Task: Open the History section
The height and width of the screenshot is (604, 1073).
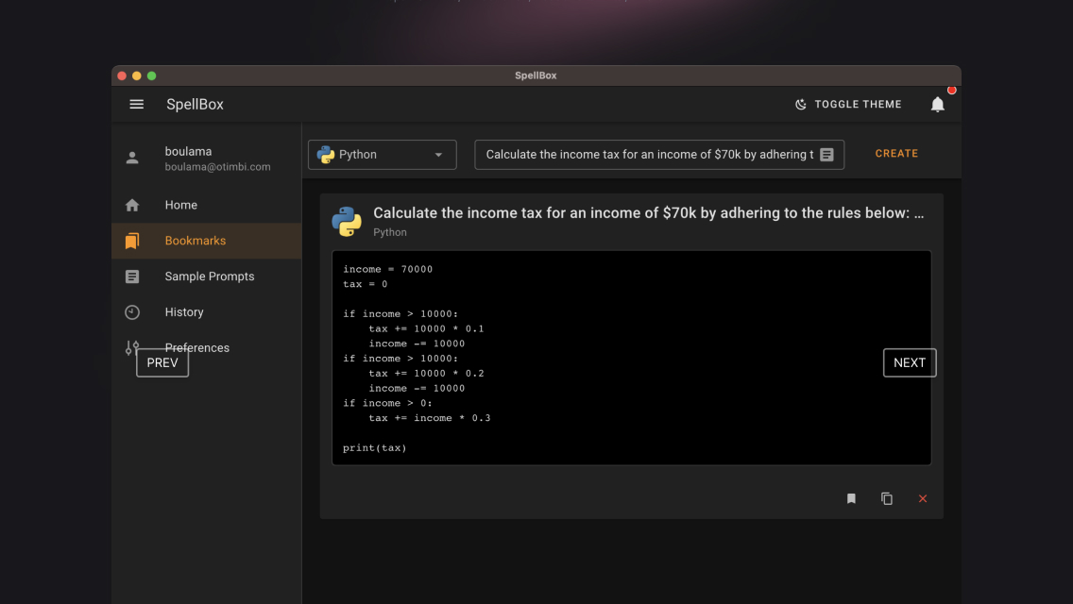Action: click(x=184, y=311)
